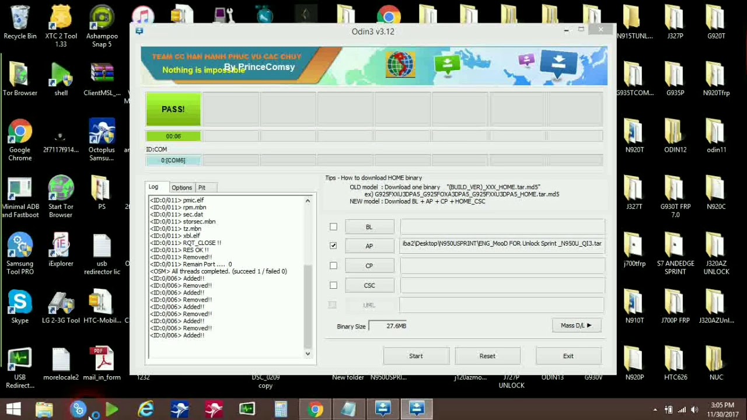Open the Mass D/L dropdown

576,325
